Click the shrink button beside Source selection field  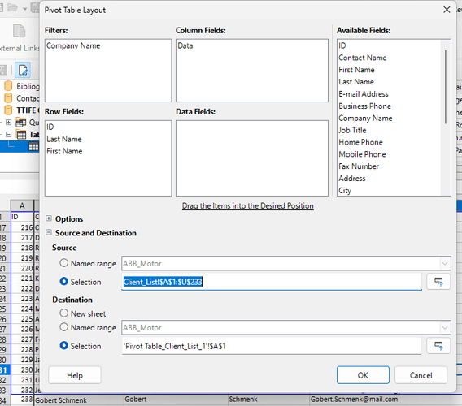(438, 282)
